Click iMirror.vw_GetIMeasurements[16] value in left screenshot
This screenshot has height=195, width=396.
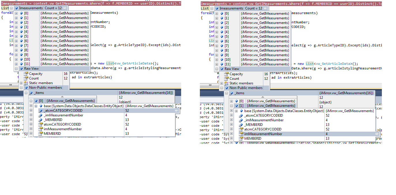point(146,93)
